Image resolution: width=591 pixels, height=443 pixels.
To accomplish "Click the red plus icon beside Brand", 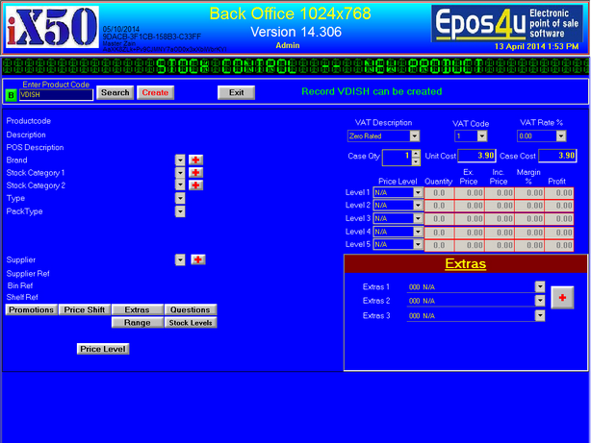I will pyautogui.click(x=195, y=160).
